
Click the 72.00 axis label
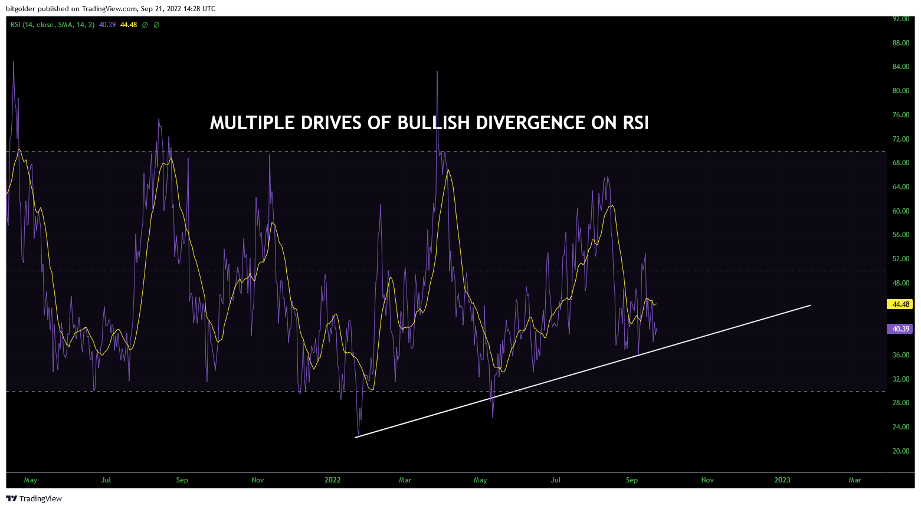click(901, 139)
